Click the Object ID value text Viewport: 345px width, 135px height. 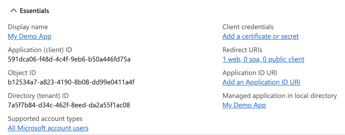[x=71, y=82]
